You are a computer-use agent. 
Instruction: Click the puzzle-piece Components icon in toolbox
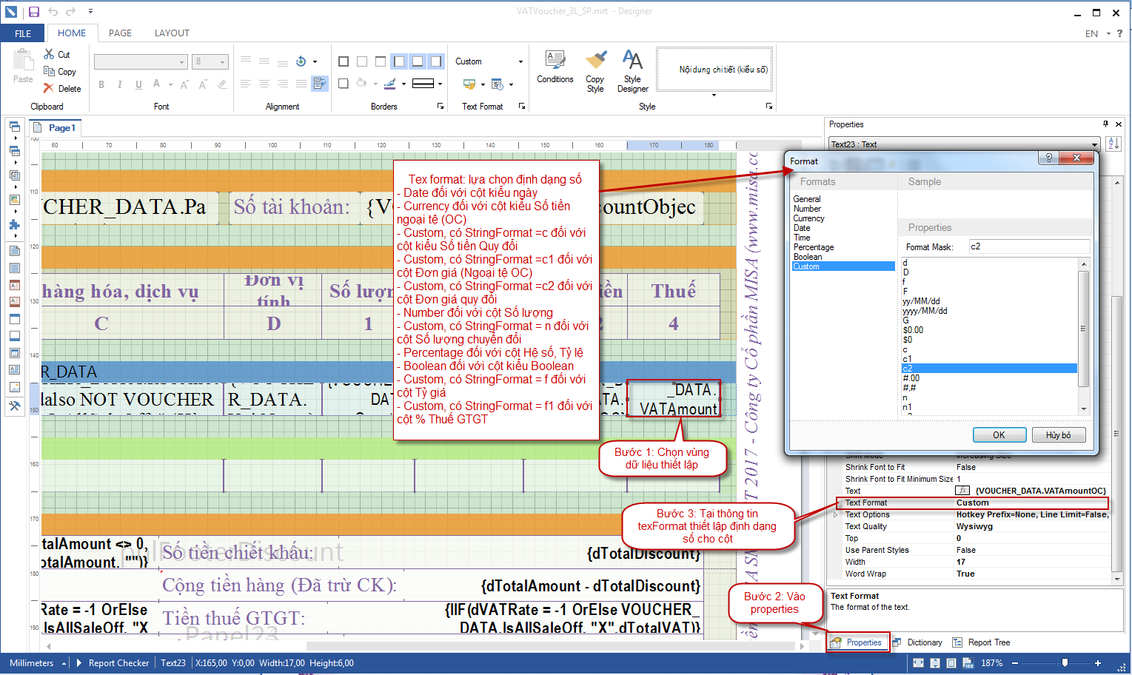(x=14, y=224)
